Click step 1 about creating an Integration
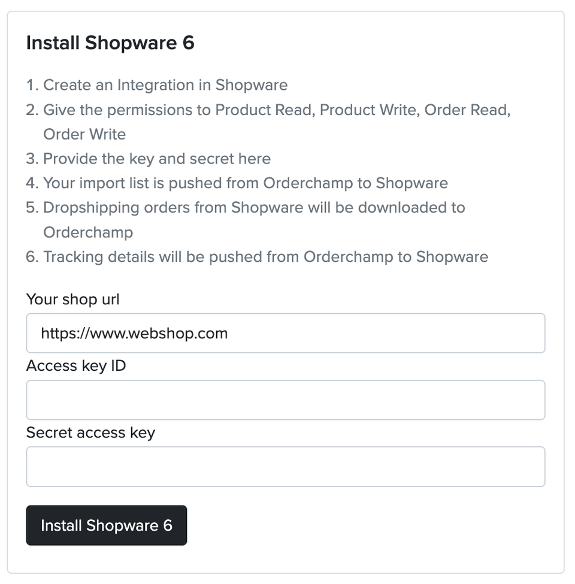 point(165,85)
